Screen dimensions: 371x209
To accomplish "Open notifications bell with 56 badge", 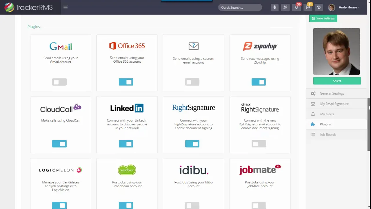I will coord(297,7).
